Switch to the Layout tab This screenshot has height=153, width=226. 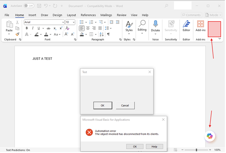click(x=71, y=15)
